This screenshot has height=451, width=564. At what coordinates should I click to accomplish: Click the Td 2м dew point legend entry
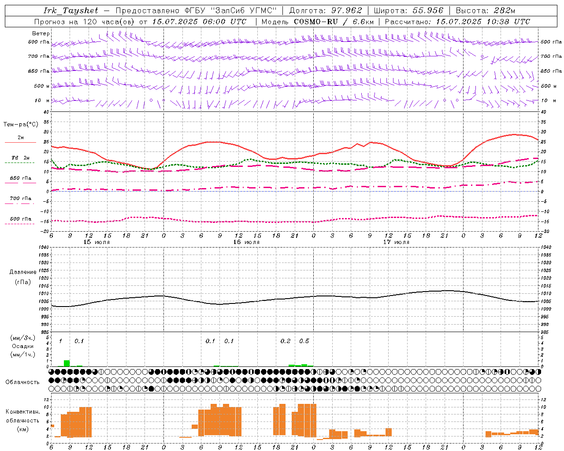tap(21, 158)
